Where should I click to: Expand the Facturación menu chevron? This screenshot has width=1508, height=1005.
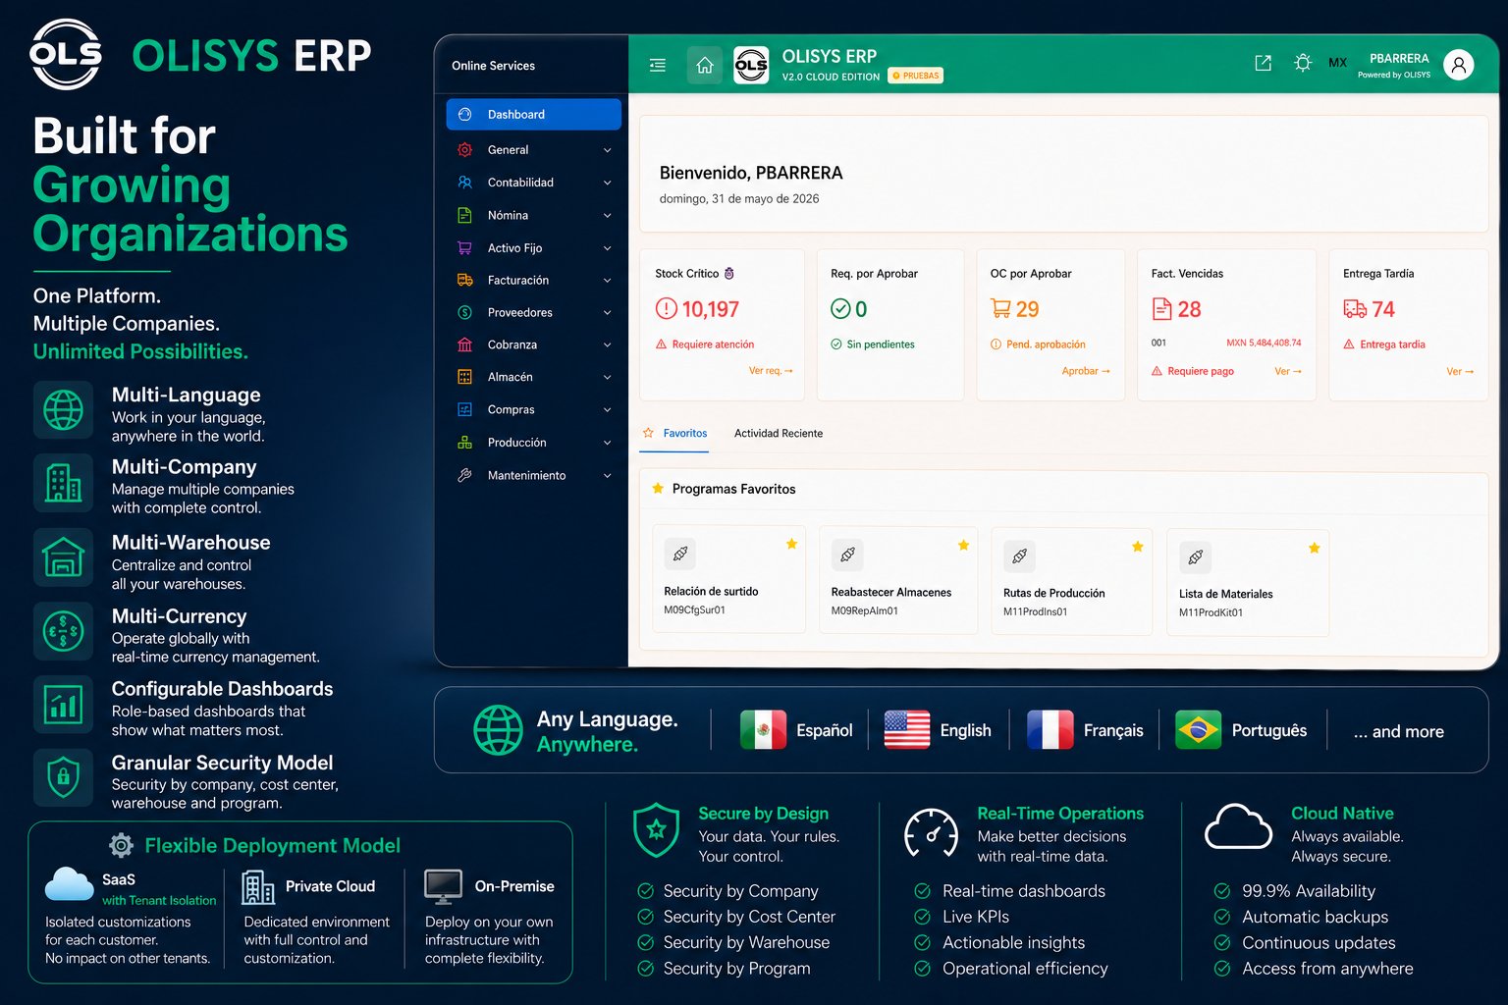tap(607, 280)
